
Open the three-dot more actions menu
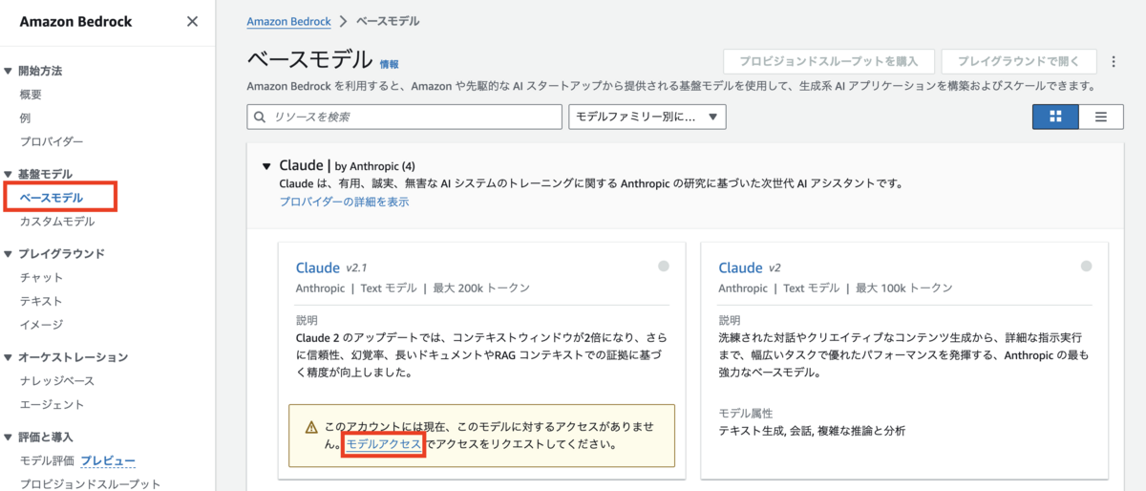(1113, 61)
